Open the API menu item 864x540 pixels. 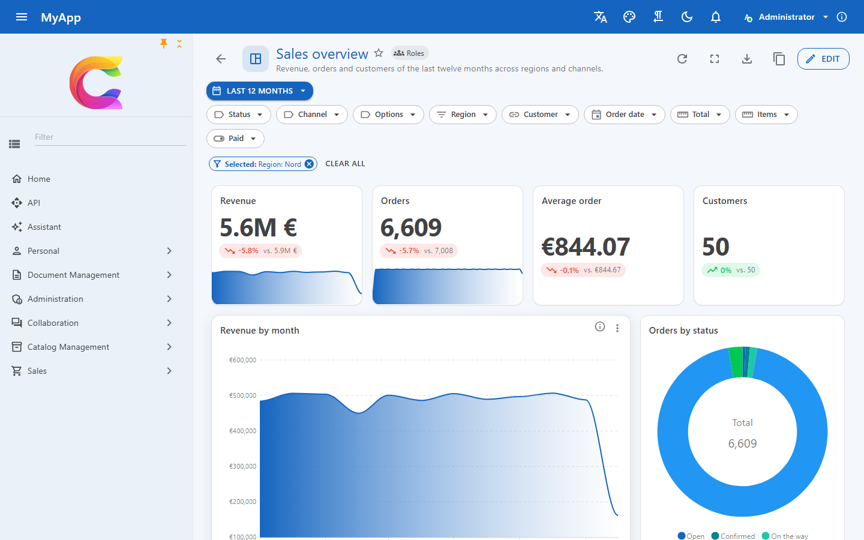point(96,203)
